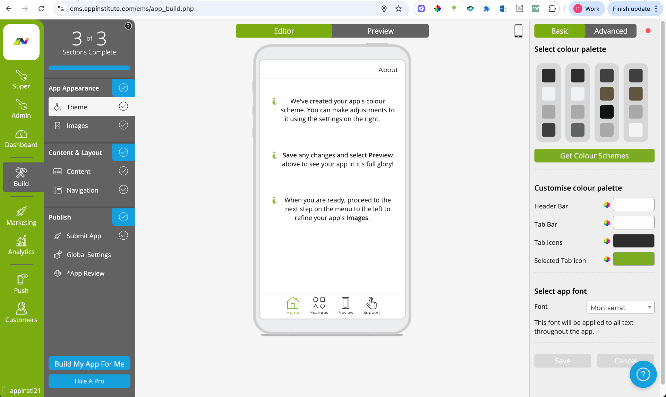Open the Push notifications section
Image resolution: width=666 pixels, height=397 pixels.
[21, 284]
